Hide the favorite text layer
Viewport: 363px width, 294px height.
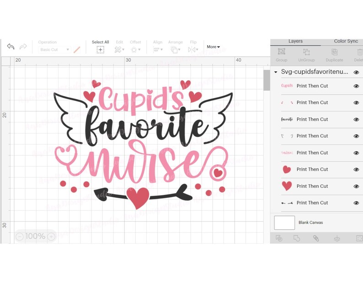tap(356, 119)
